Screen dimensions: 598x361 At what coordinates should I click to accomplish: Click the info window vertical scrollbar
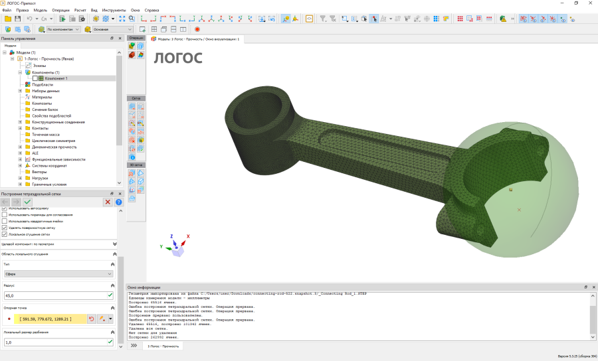pyautogui.click(x=593, y=316)
